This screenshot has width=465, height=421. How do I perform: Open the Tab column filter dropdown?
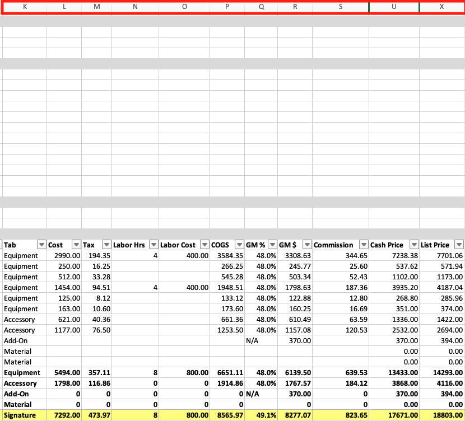41,245
